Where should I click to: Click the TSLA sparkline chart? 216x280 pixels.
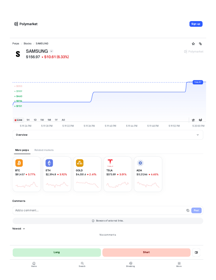118,185
